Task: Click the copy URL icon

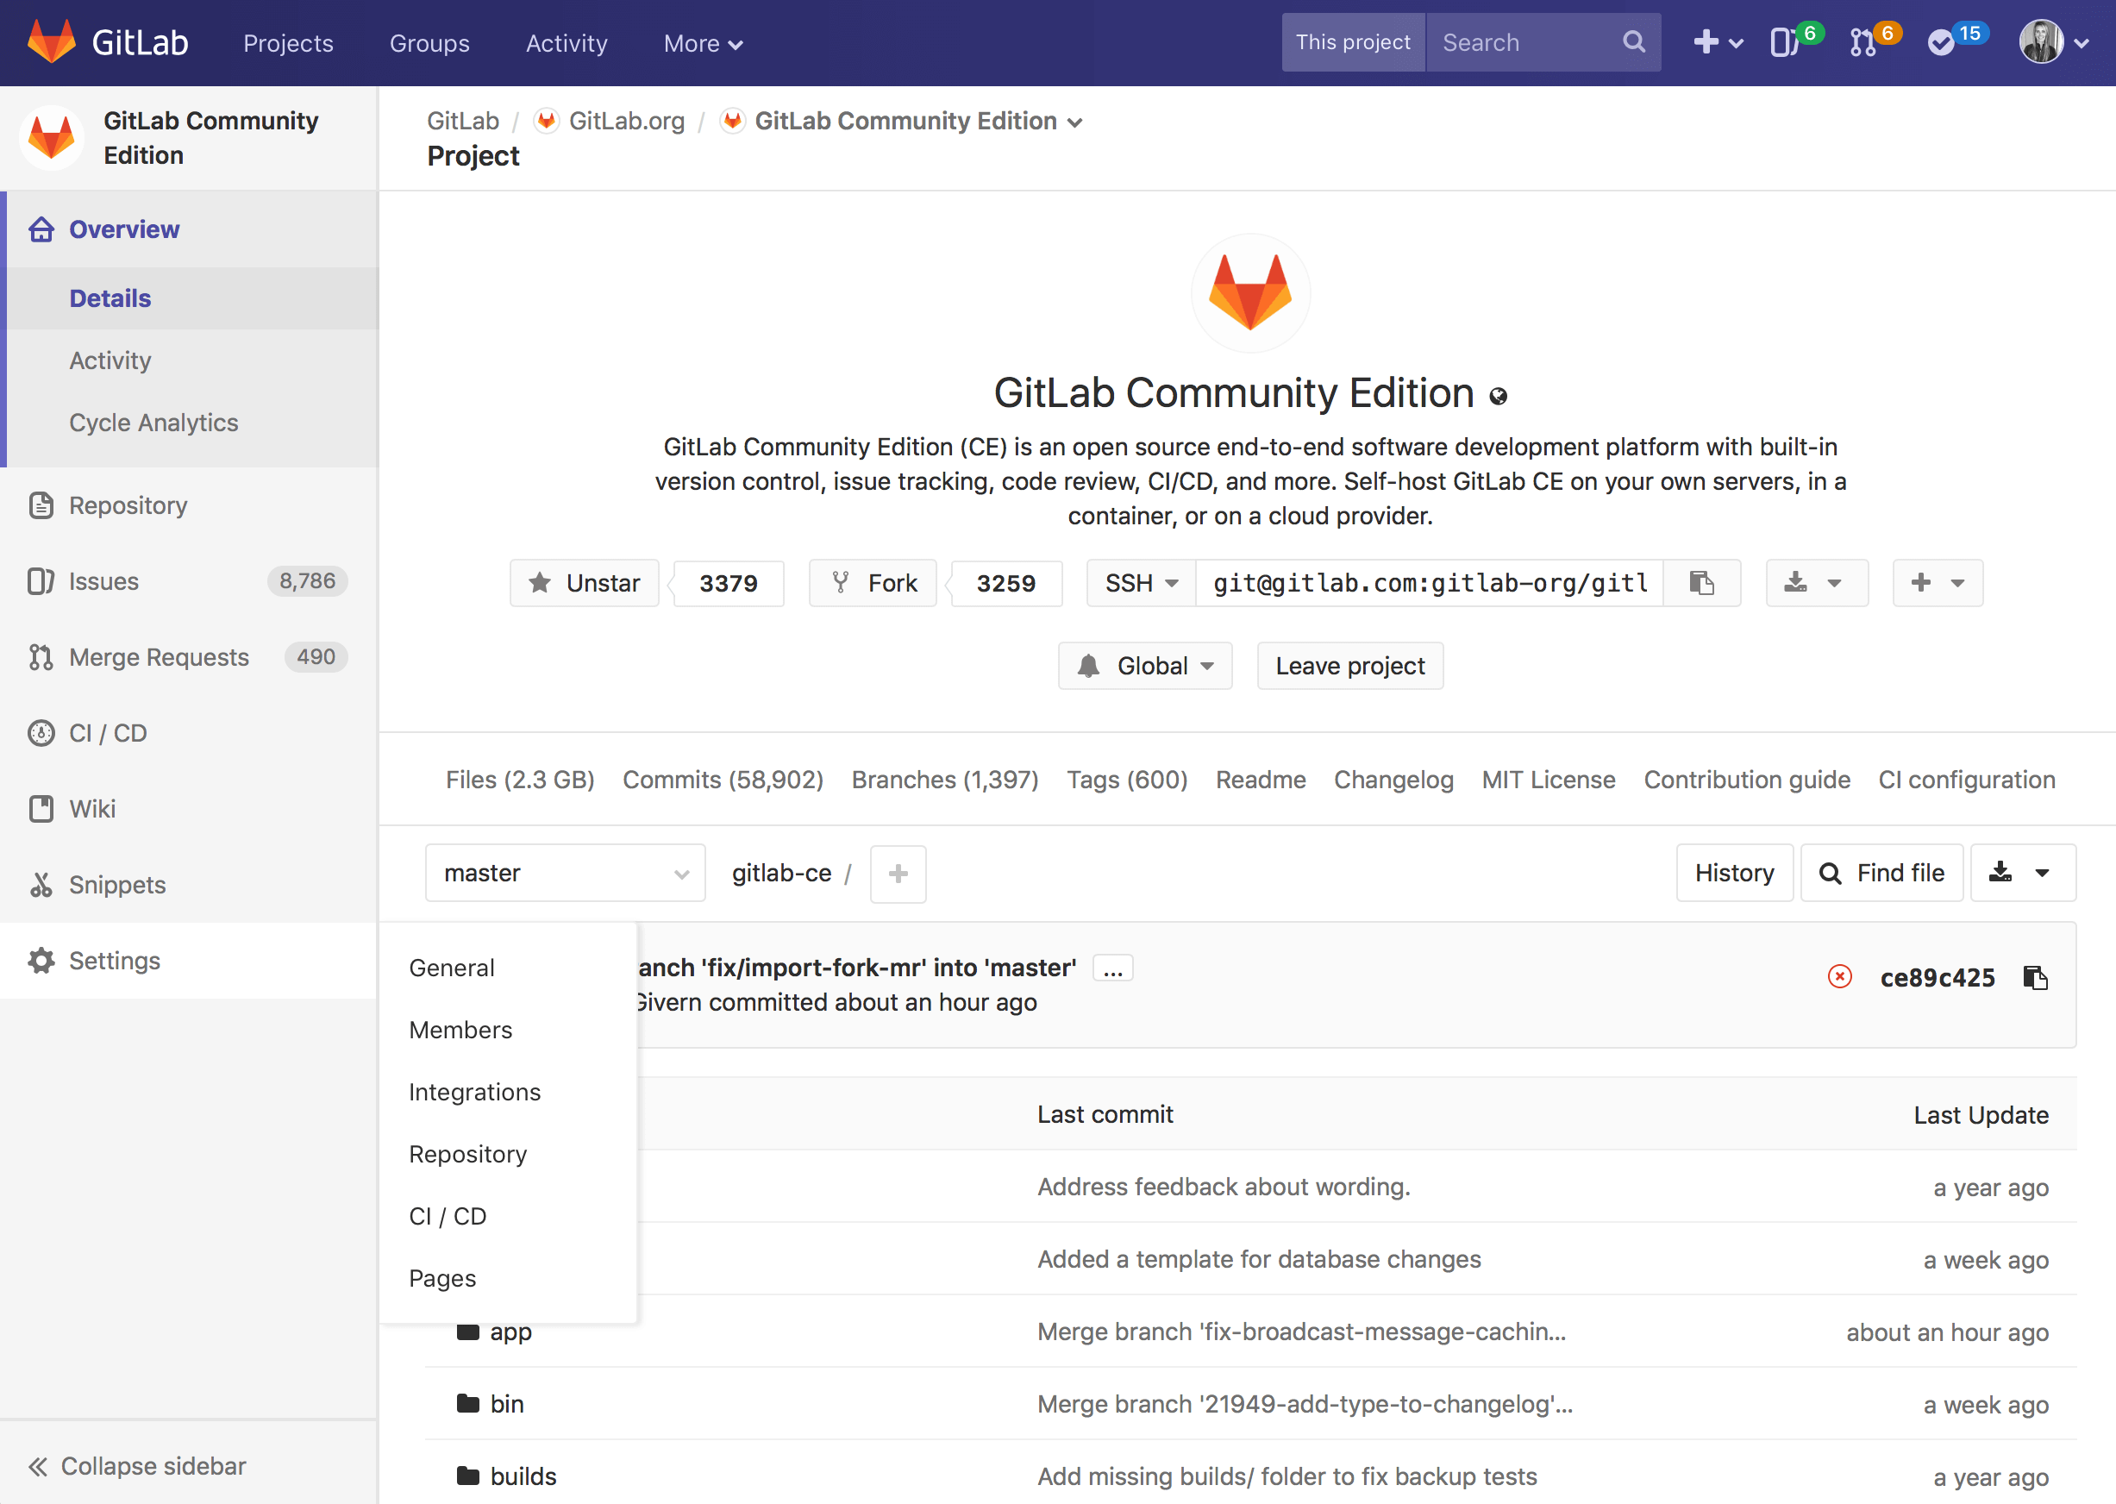Action: (1703, 581)
